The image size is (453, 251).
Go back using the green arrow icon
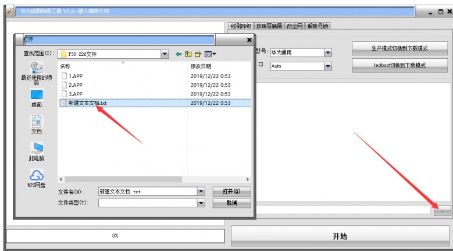click(x=179, y=54)
